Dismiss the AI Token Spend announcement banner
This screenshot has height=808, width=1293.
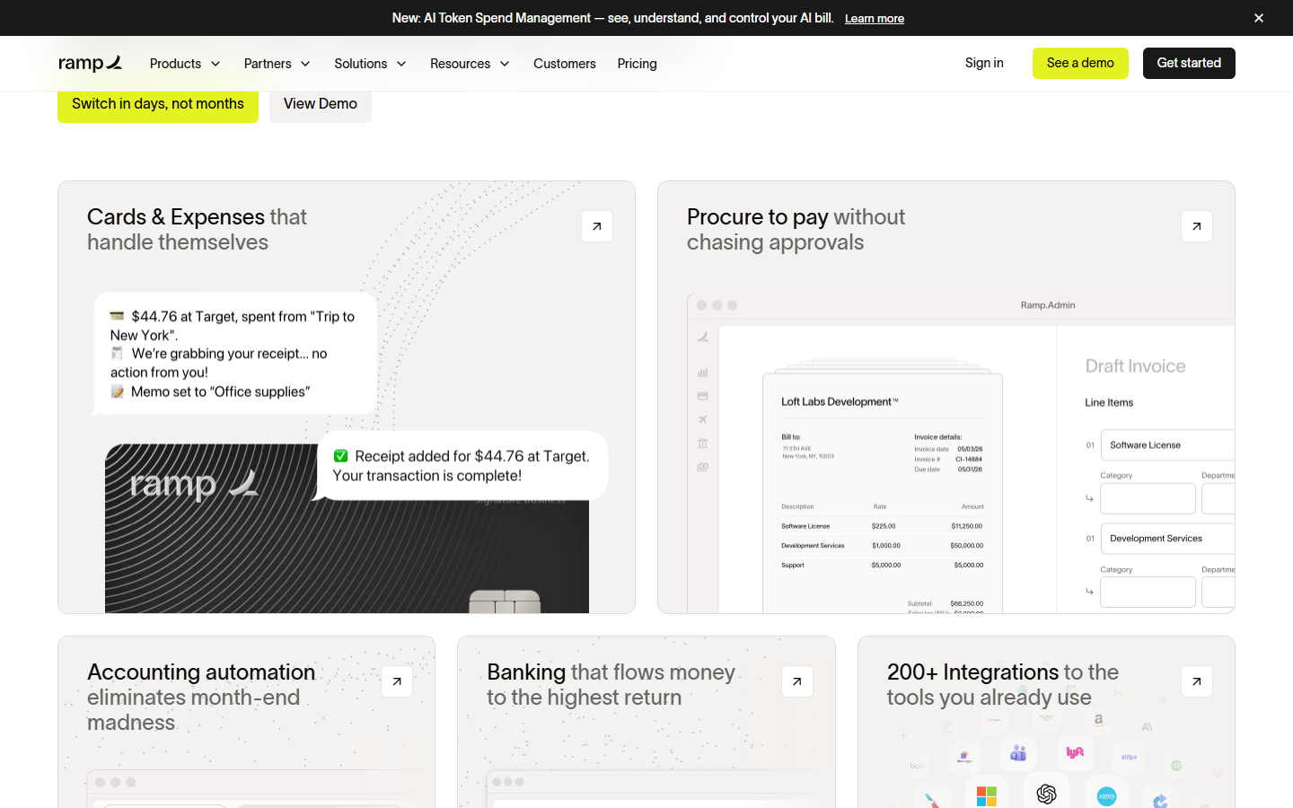point(1259,18)
